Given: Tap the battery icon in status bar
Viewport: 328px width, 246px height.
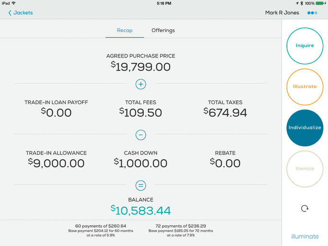Looking at the screenshot, I should [x=320, y=3].
